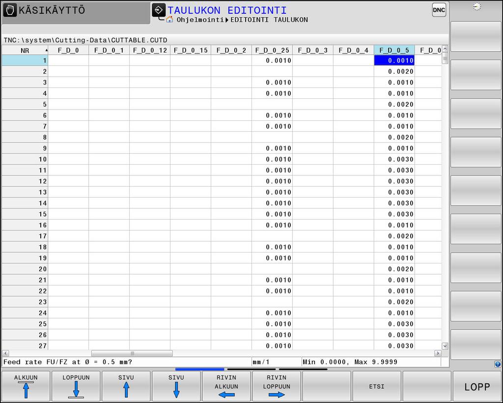Select row number 27 header
Image resolution: width=503 pixels, height=403 pixels.
pyautogui.click(x=25, y=345)
